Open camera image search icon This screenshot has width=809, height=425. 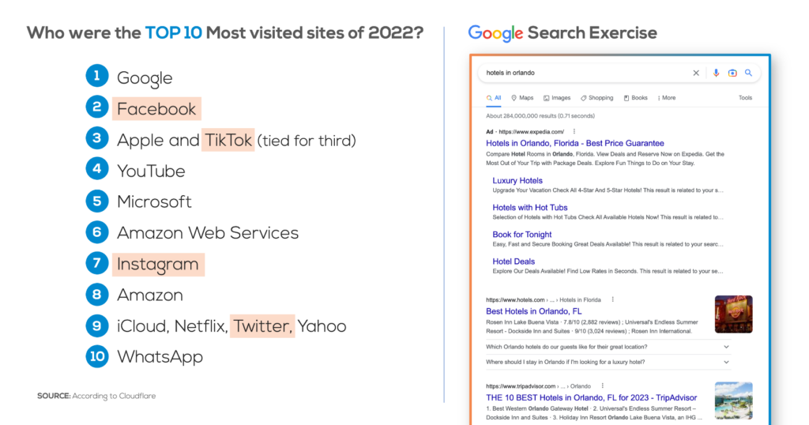tap(732, 73)
